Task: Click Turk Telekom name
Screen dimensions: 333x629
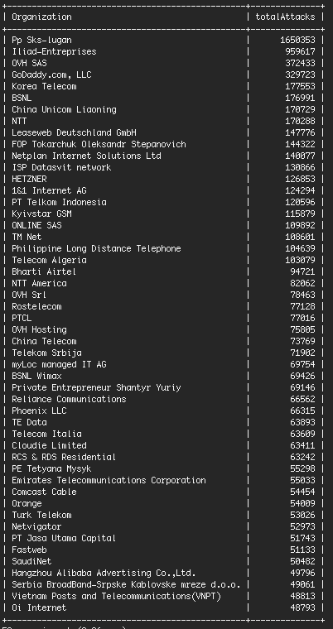Action: [x=41, y=515]
